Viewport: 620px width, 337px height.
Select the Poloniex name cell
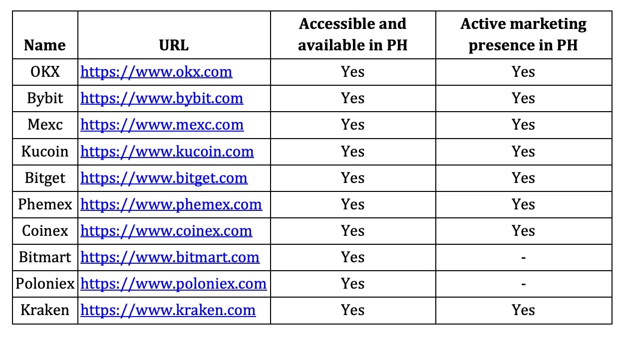[x=45, y=283]
